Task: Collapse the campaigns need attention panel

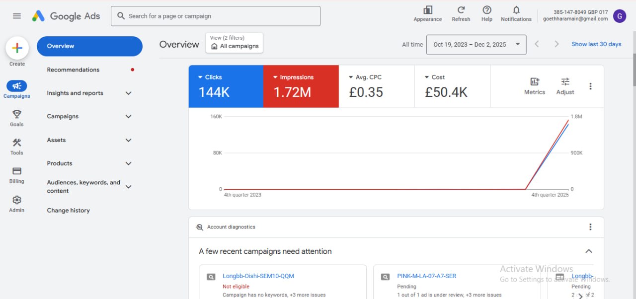Action: click(589, 251)
